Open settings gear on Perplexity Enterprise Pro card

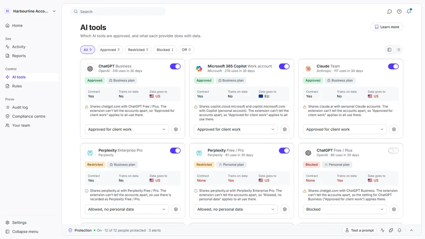point(176,209)
